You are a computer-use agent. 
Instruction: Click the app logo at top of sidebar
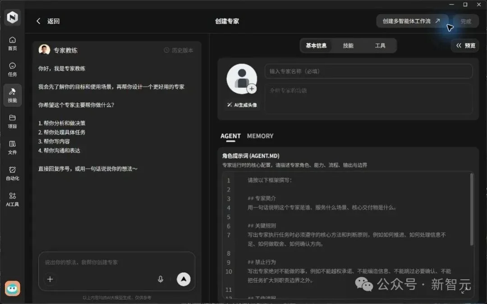[13, 17]
